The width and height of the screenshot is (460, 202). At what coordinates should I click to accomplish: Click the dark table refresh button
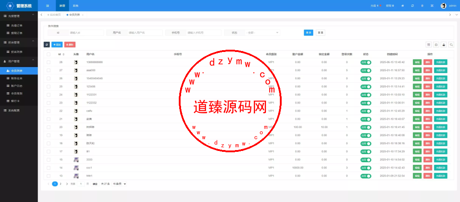[x=47, y=44]
